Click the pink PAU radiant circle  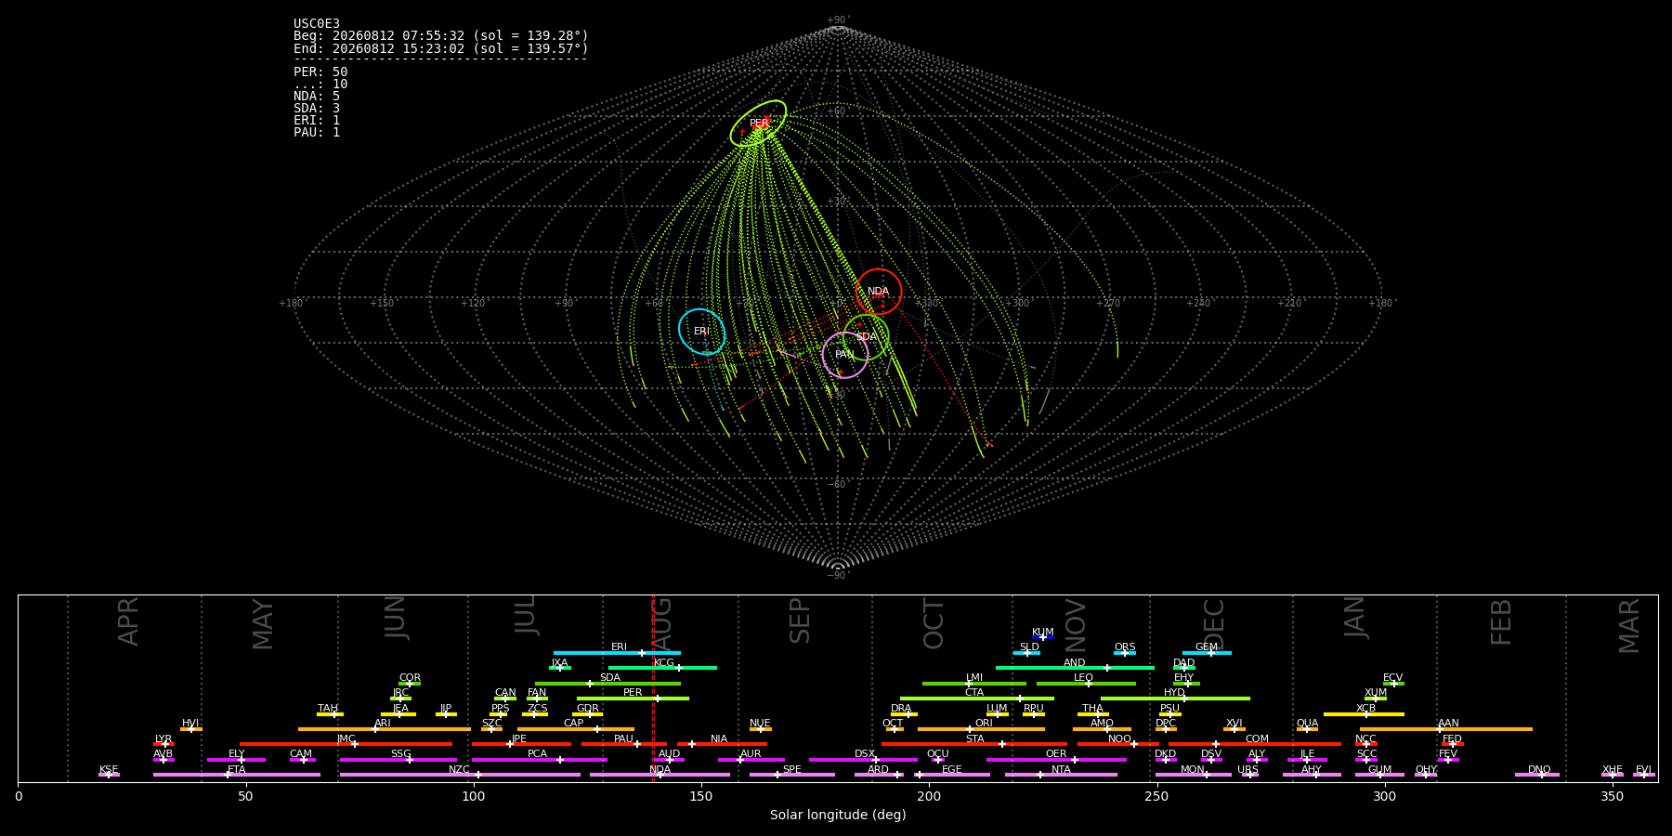point(845,355)
